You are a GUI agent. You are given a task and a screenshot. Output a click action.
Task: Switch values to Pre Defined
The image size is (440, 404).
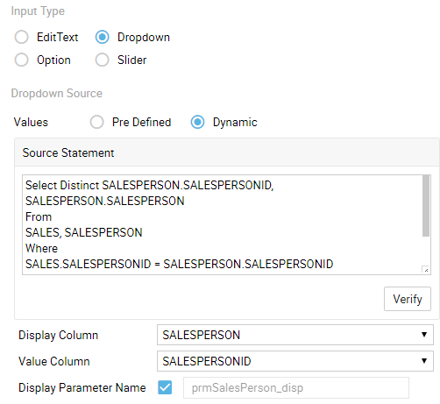click(x=96, y=122)
